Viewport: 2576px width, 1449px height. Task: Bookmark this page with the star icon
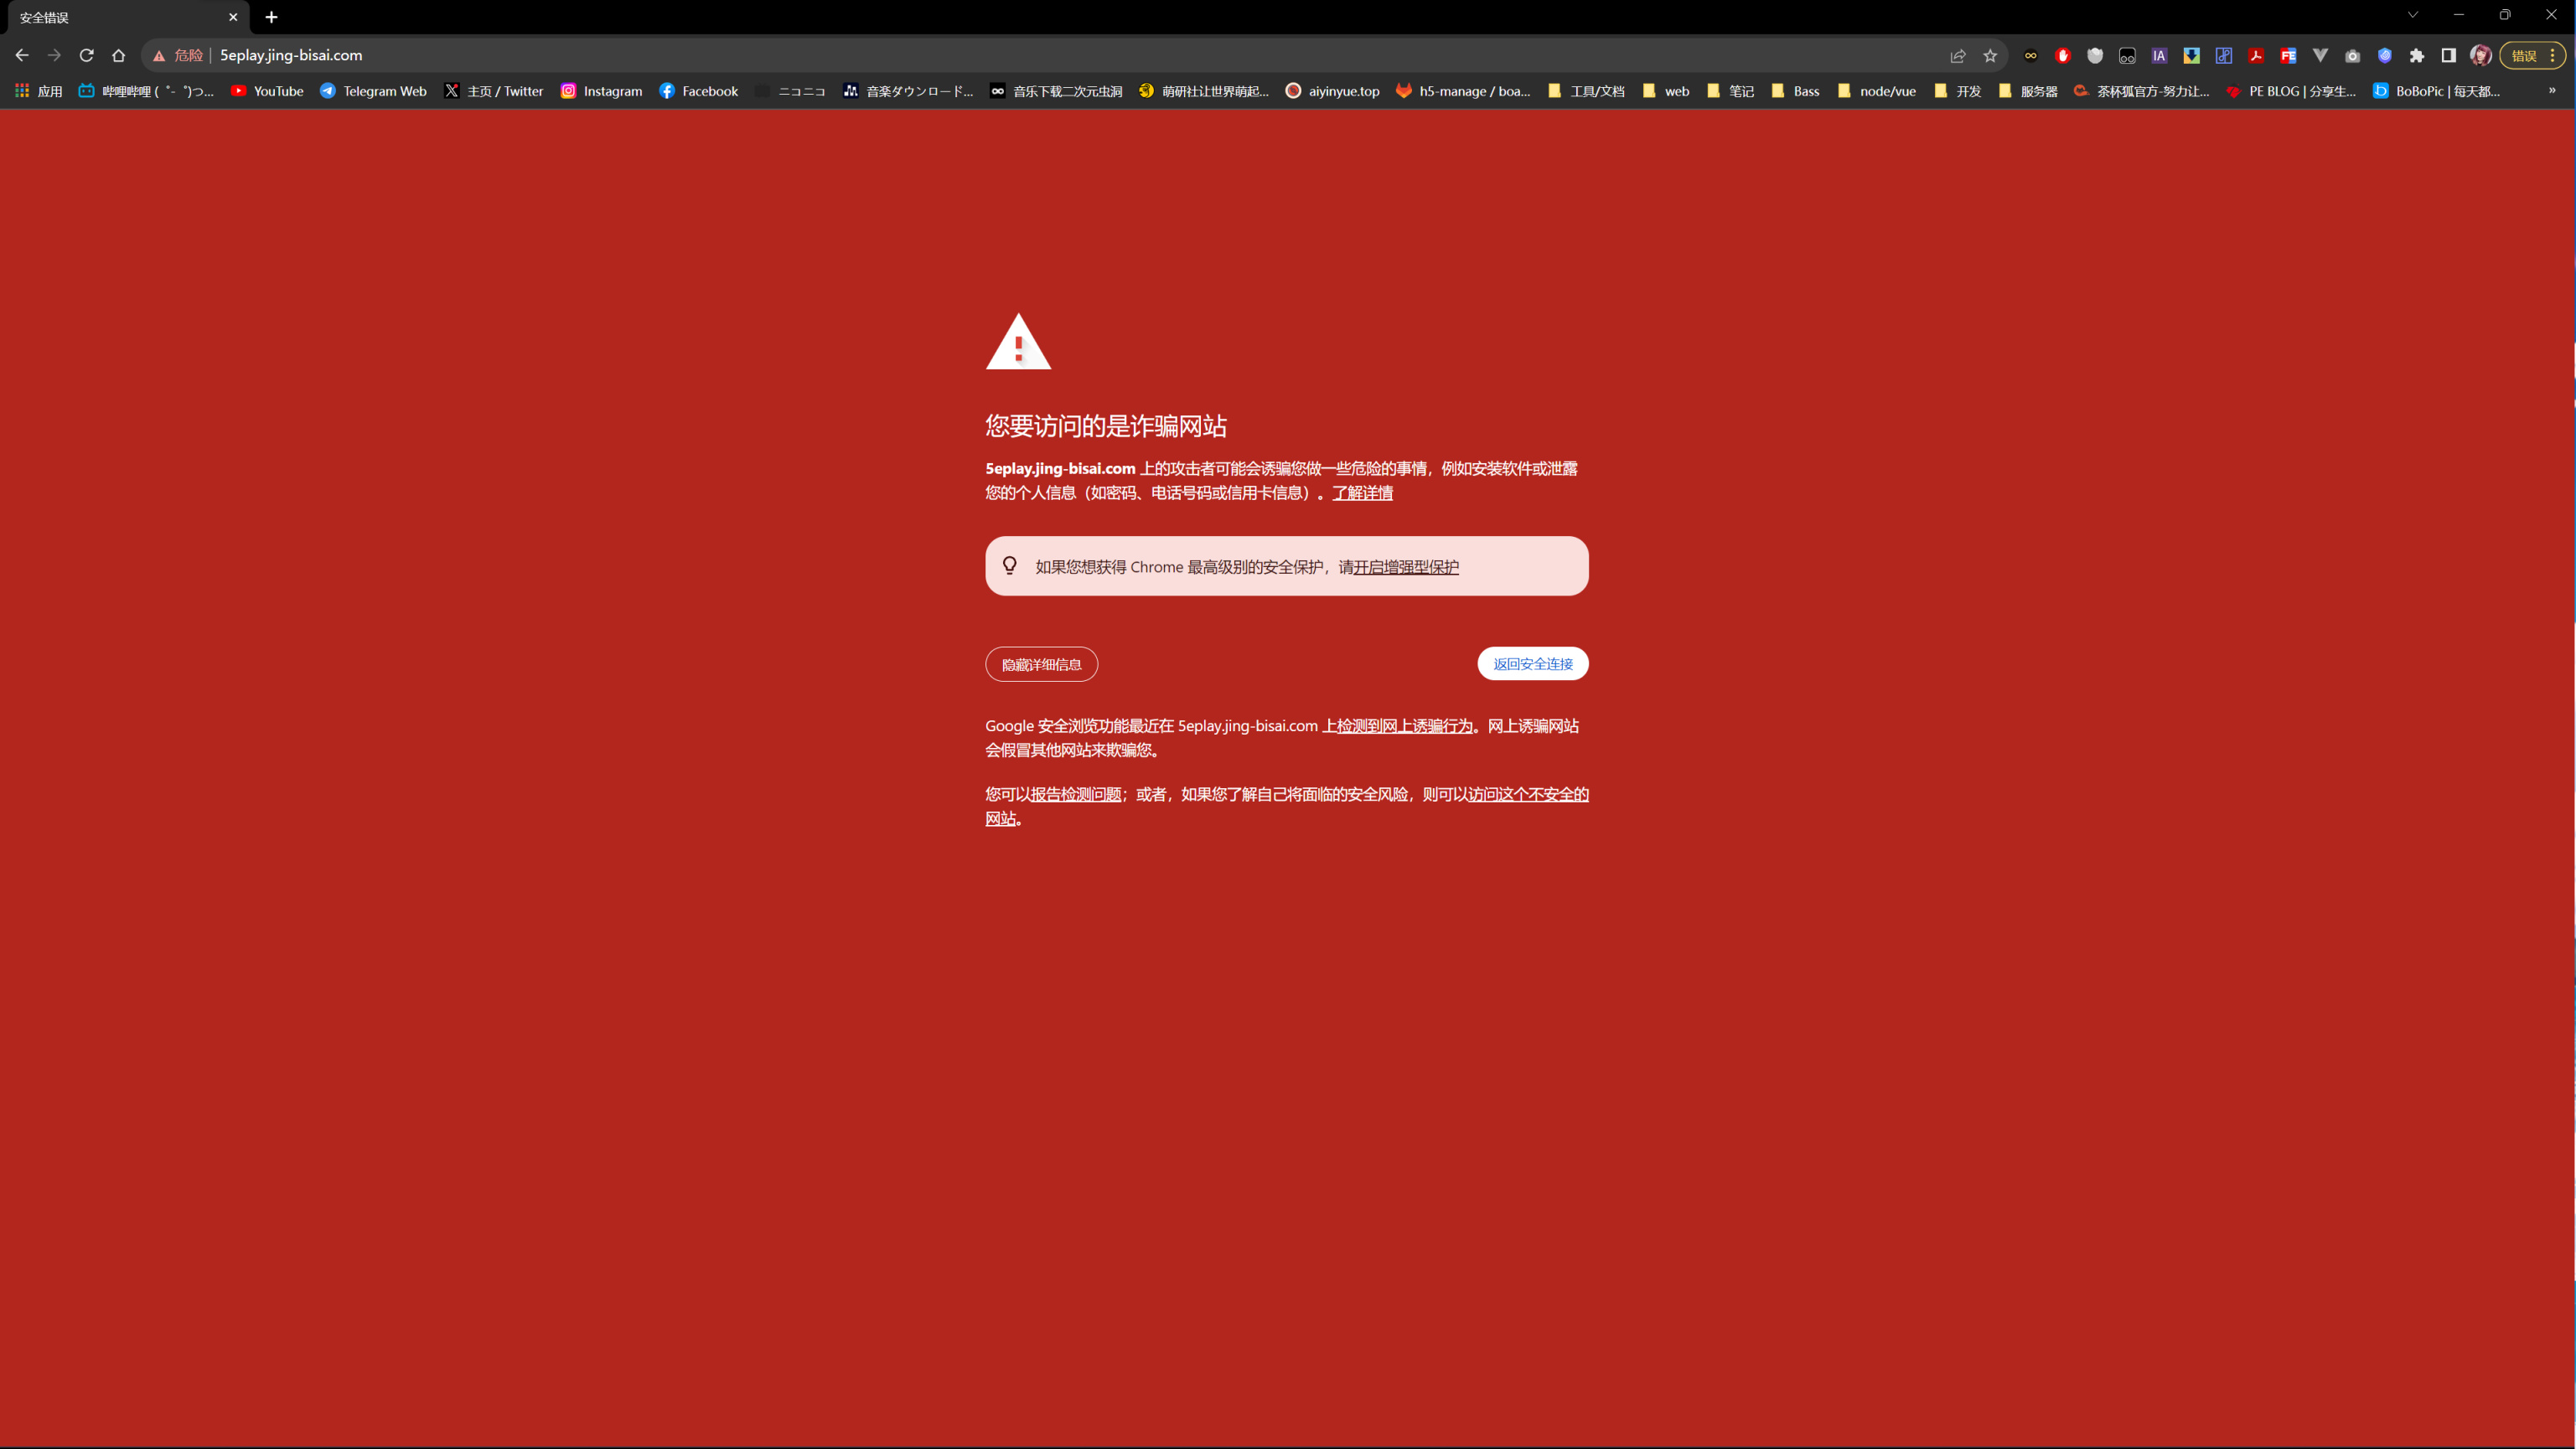(1990, 55)
